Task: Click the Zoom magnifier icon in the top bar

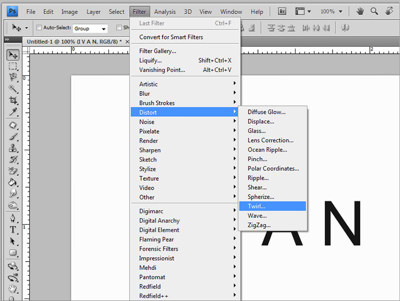Action: 374,11
